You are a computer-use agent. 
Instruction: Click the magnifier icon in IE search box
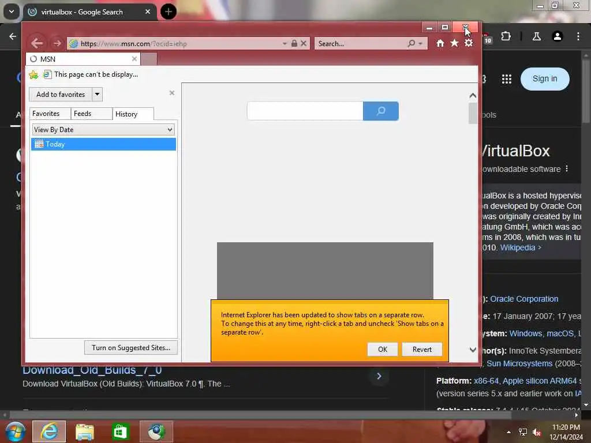pos(412,43)
